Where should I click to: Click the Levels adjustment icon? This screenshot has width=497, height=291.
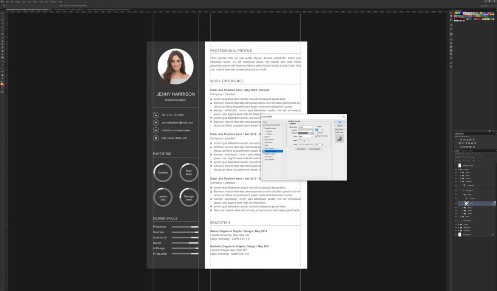tap(464, 139)
